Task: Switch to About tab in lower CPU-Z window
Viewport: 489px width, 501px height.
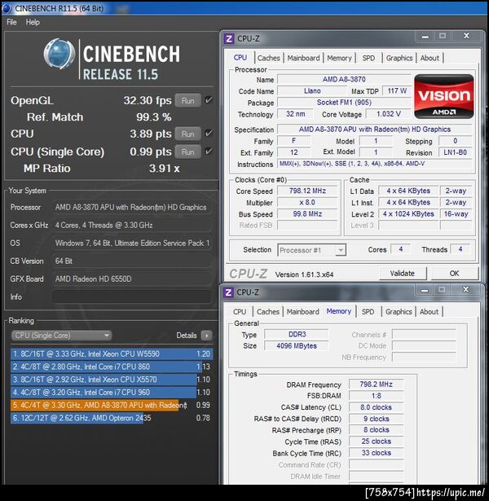Action: [429, 312]
